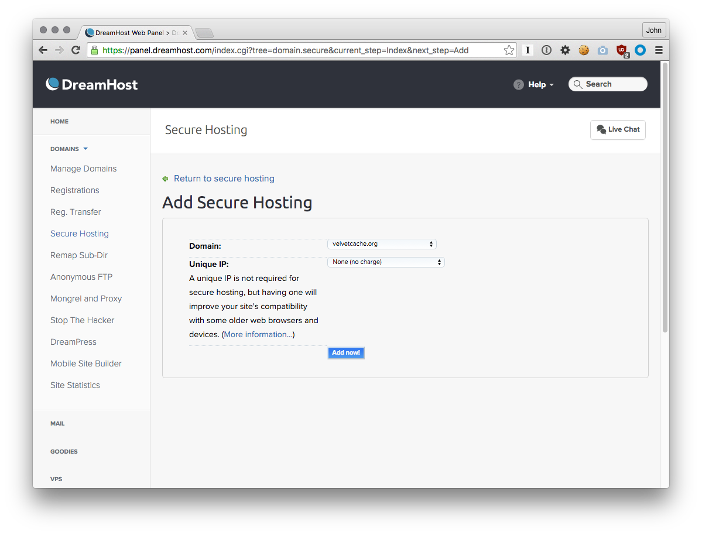Open DreamPress in the sidebar
This screenshot has height=535, width=702.
tap(73, 342)
